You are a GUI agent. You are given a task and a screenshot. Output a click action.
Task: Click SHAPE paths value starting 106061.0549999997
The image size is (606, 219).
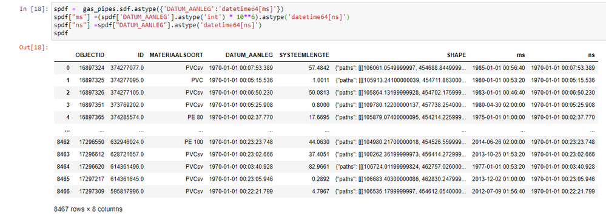coord(401,68)
